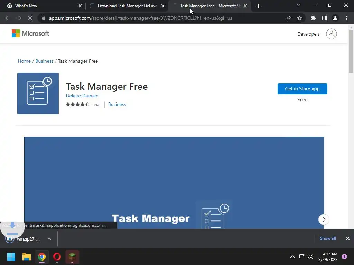Viewport: 354px width, 265px height.
Task: Bookmark this page with star
Action: click(x=299, y=18)
